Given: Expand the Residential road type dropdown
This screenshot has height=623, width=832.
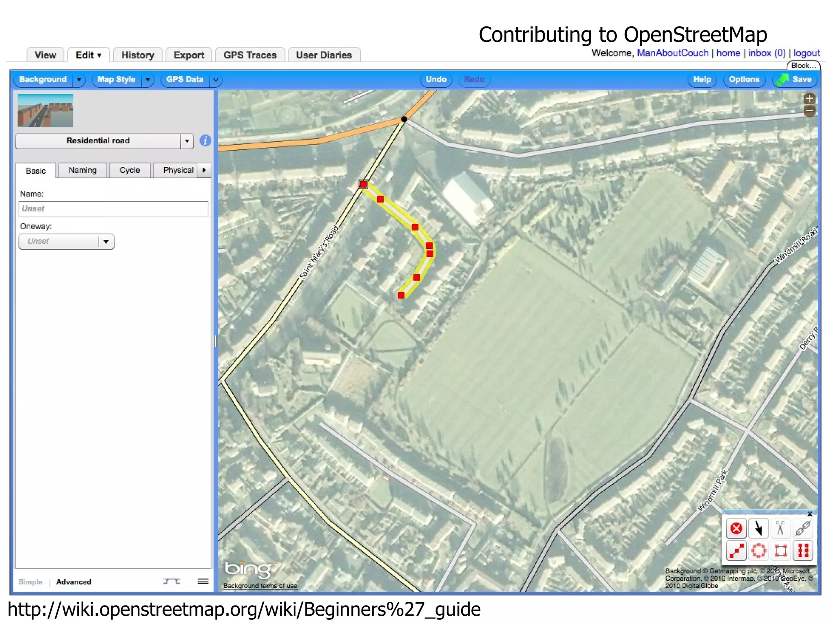Looking at the screenshot, I should click(187, 141).
